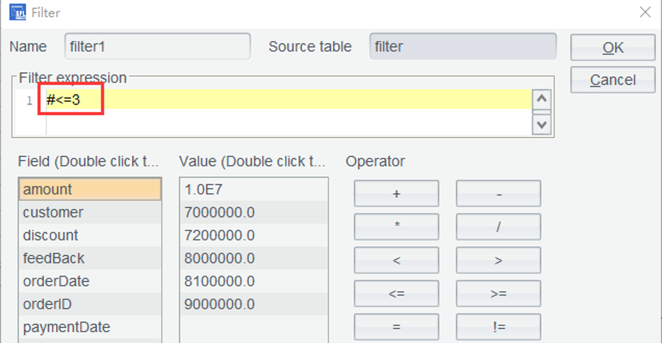Screen dimensions: 662x343
Task: Click the OK button
Action: click(613, 48)
